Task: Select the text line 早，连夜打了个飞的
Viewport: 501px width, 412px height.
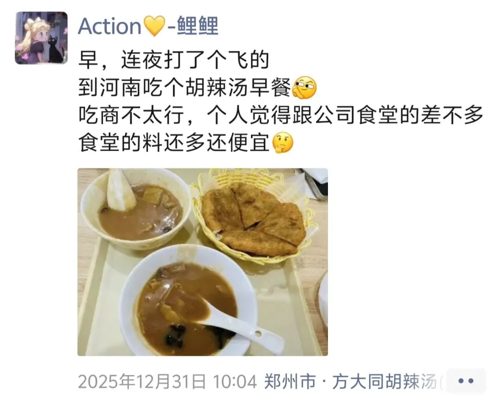Action: point(173,60)
